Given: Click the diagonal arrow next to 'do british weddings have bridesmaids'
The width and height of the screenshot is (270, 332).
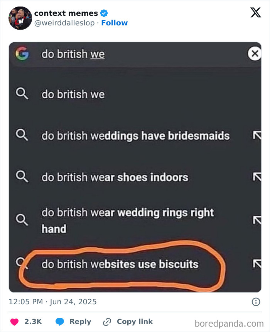Looking at the screenshot, I should pyautogui.click(x=256, y=135).
